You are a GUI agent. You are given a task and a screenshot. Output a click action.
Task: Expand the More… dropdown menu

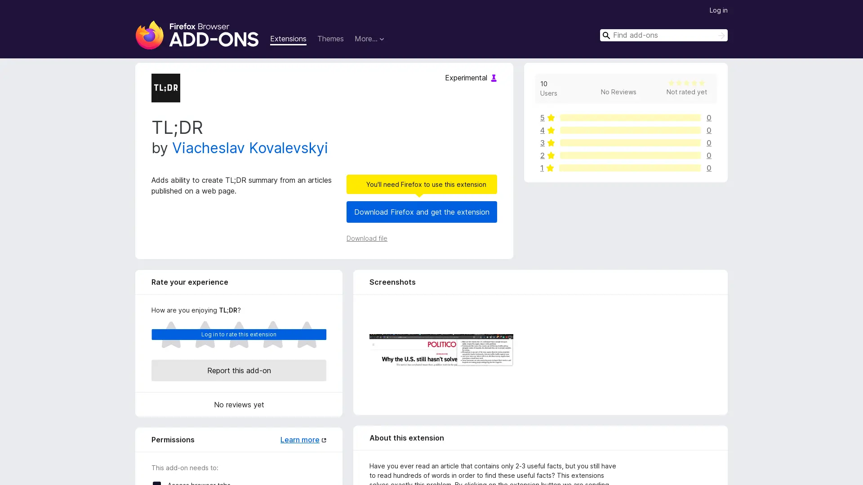(x=369, y=39)
